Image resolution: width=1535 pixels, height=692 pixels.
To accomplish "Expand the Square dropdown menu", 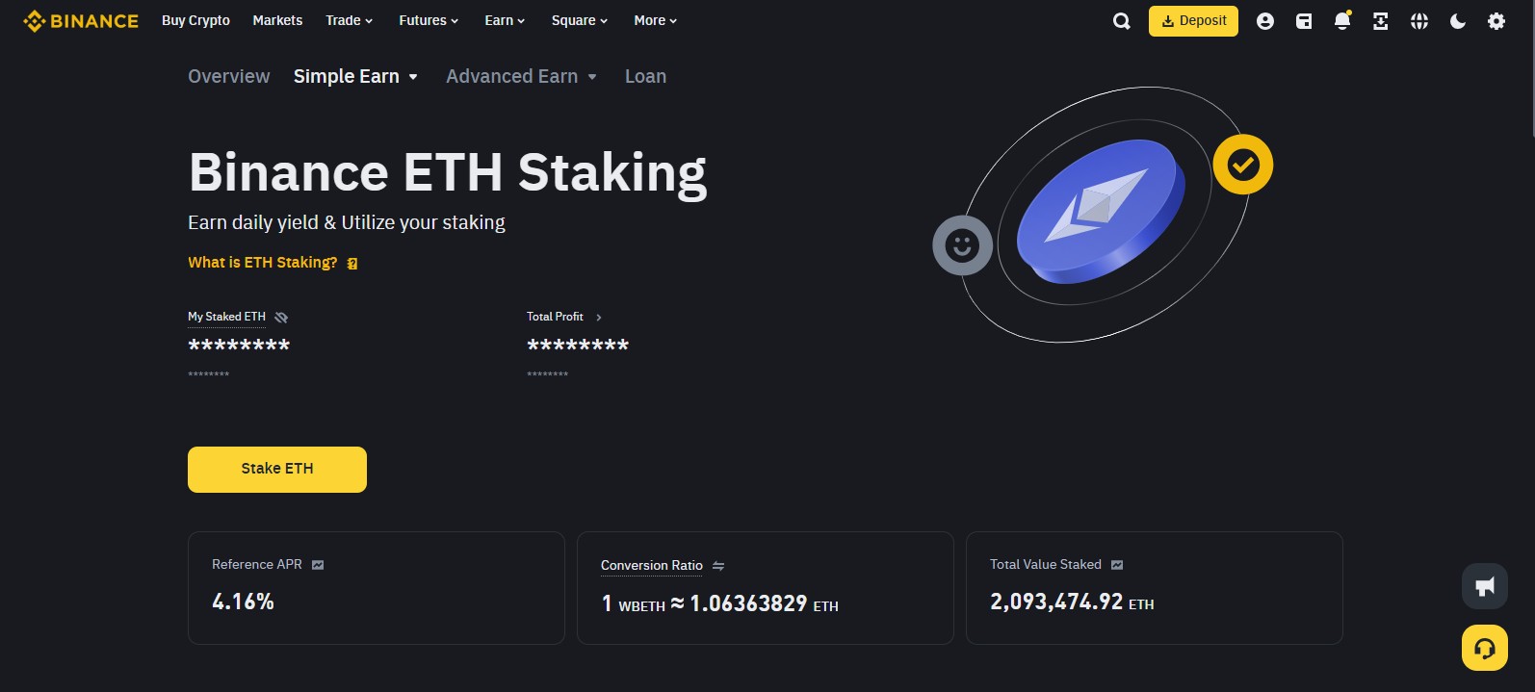I will [580, 20].
